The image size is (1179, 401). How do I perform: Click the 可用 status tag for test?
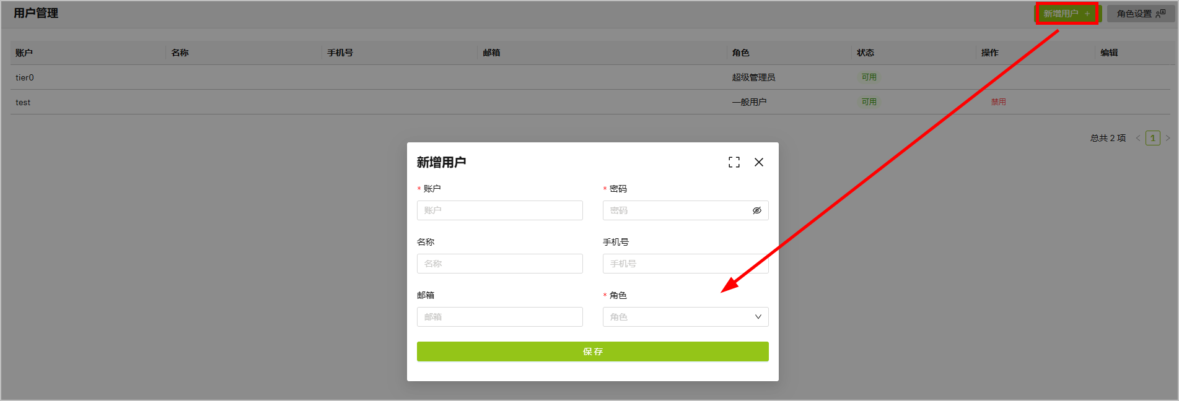click(x=869, y=102)
